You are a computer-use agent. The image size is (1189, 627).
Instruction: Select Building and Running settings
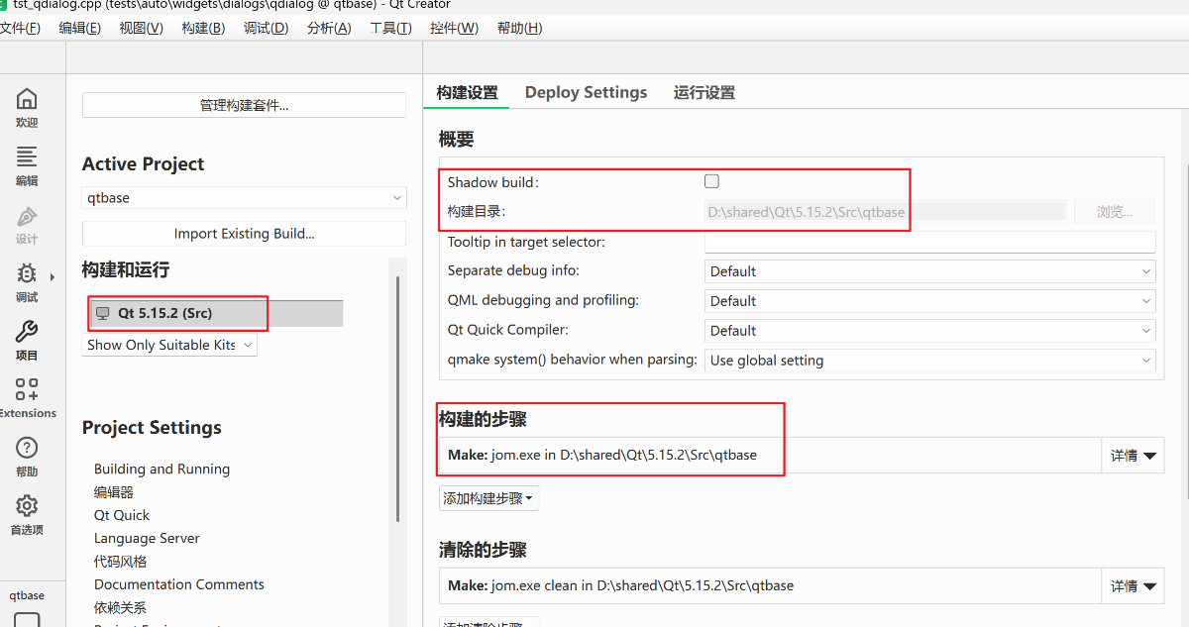[162, 469]
